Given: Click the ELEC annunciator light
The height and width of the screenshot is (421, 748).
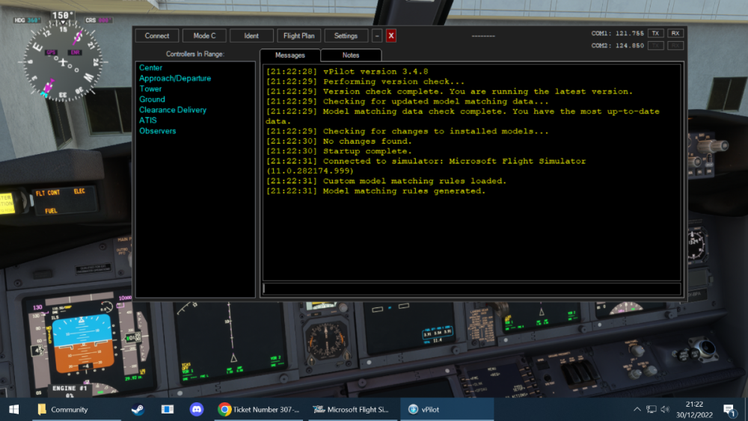Looking at the screenshot, I should (79, 191).
